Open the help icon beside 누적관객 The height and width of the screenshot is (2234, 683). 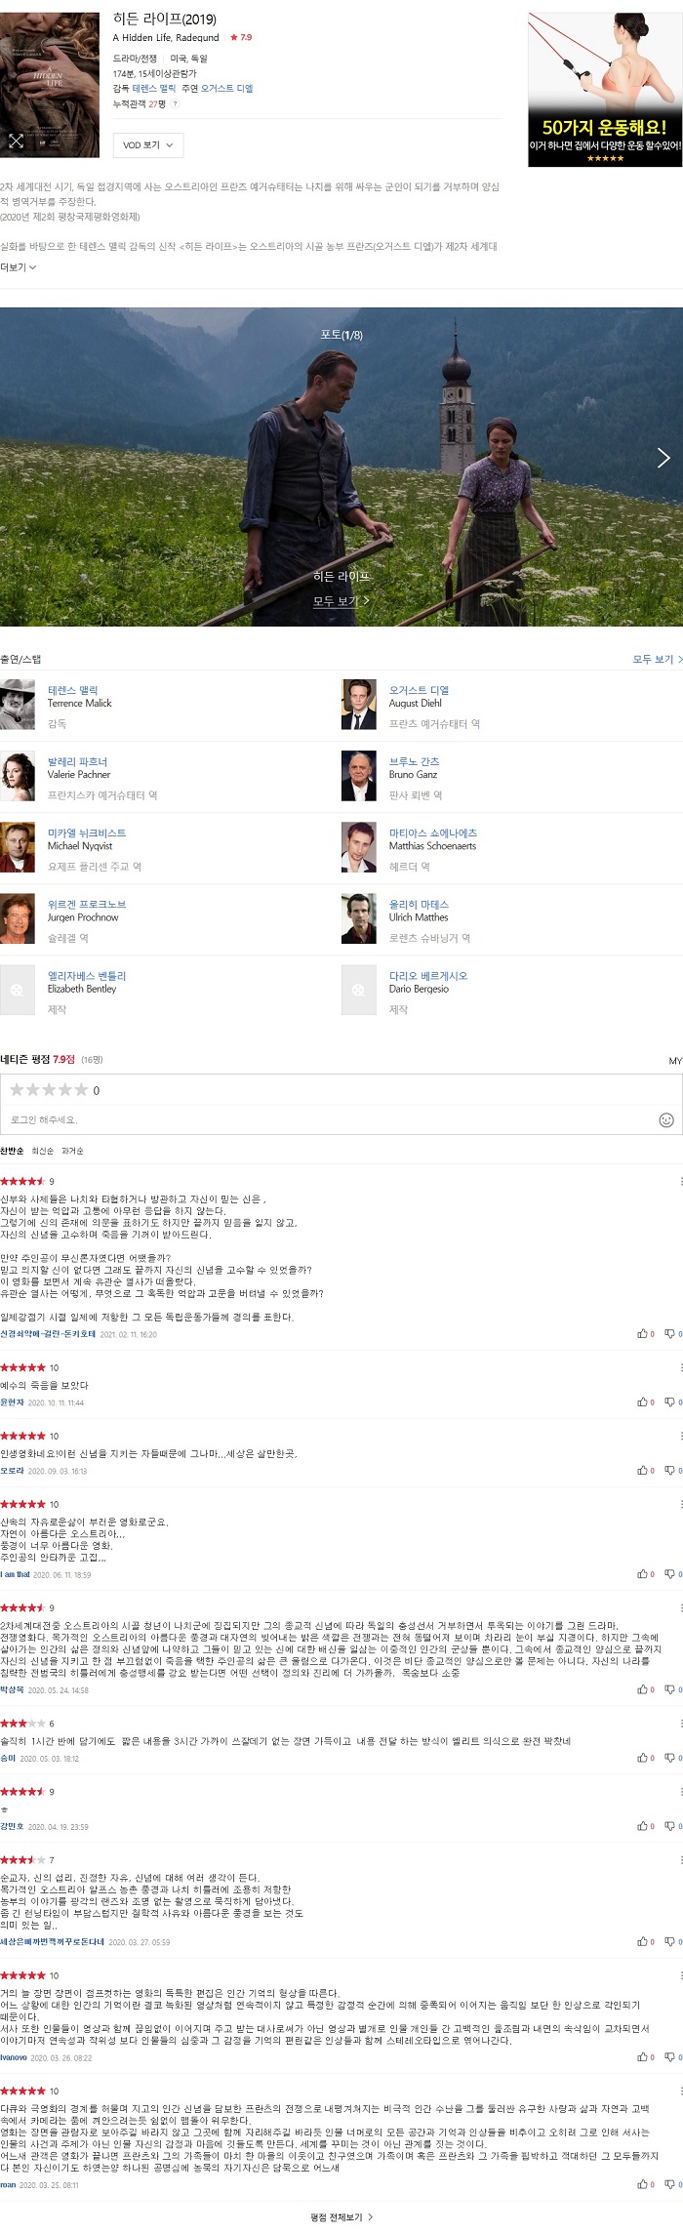click(x=176, y=103)
